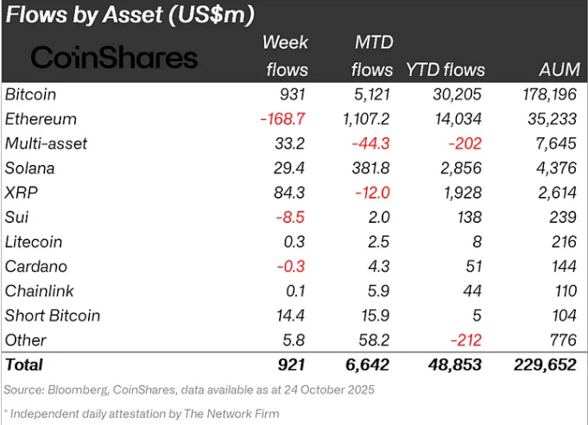The height and width of the screenshot is (425, 588).
Task: Click the Solana row label
Action: pyautogui.click(x=29, y=168)
